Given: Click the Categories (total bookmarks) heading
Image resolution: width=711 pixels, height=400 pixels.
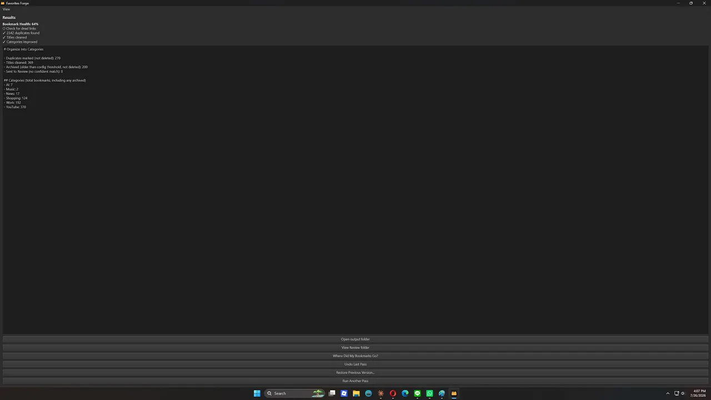Looking at the screenshot, I should 45,81.
